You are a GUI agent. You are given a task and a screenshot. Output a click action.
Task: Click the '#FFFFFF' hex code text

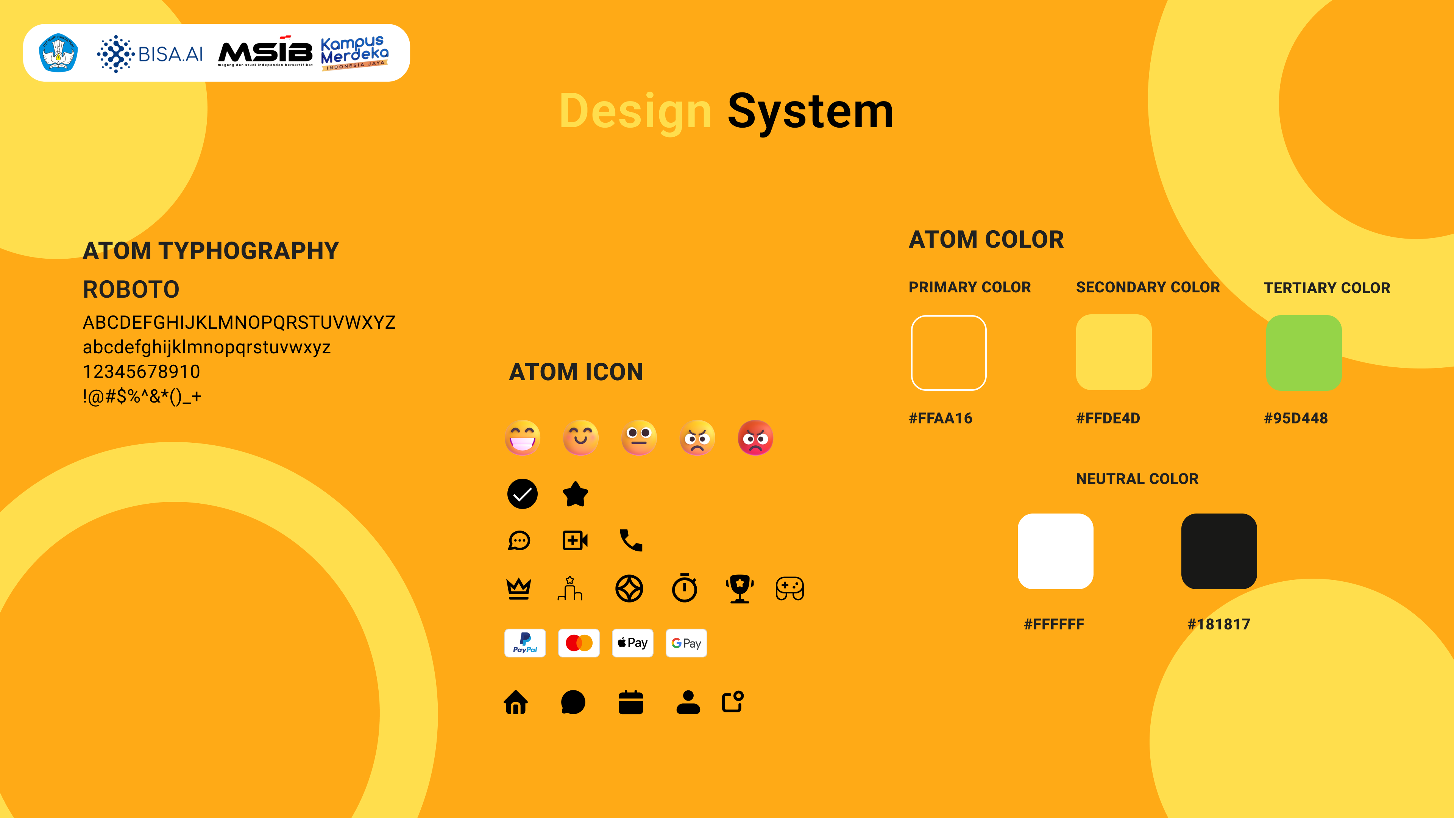point(1055,624)
